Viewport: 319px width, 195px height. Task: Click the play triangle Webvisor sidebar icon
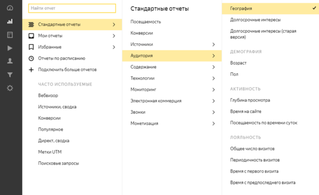[x=10, y=48]
